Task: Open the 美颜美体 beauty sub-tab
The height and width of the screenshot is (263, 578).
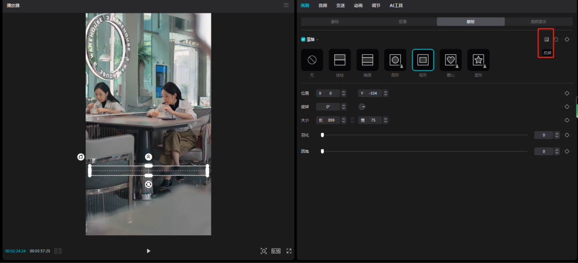Action: [538, 22]
